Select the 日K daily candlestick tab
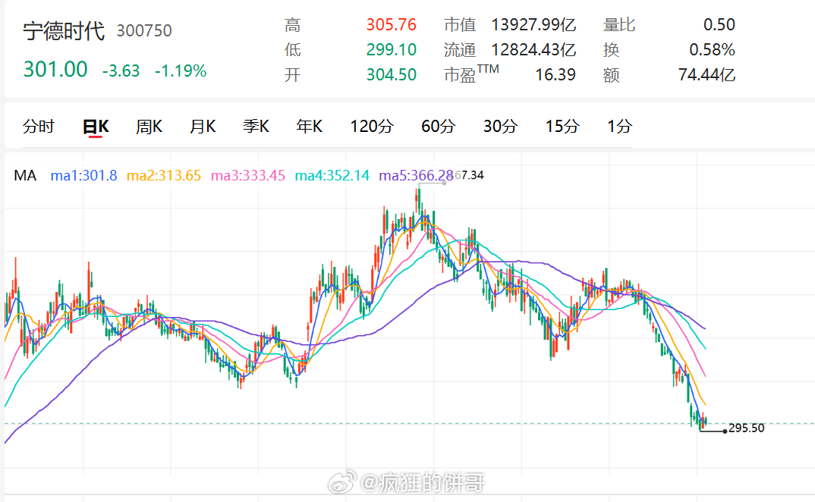The image size is (815, 502). point(96,127)
